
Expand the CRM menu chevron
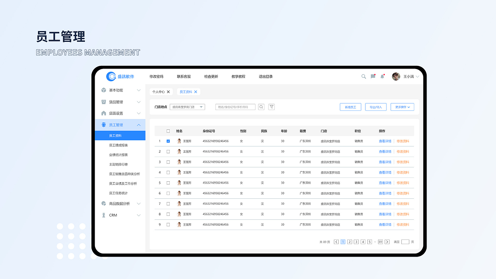[139, 215]
